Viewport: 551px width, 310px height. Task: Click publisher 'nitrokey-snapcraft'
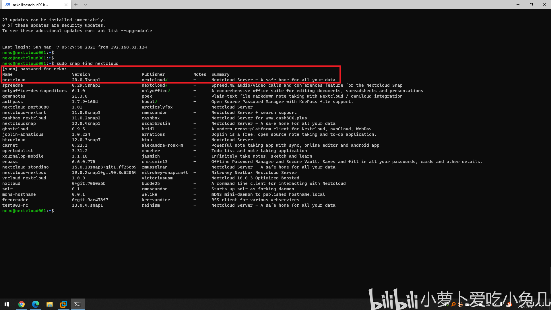165,173
